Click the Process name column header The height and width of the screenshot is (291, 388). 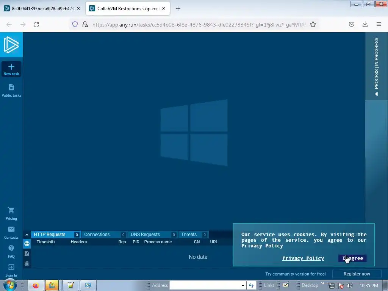pos(158,242)
